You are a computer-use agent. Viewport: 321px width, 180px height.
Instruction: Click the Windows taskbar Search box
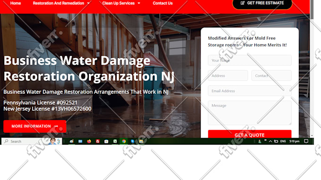tap(32, 141)
